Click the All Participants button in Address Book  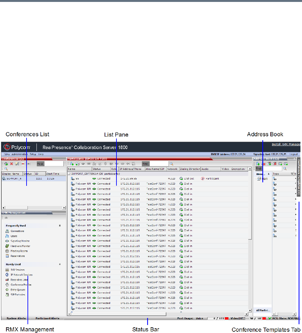[263, 310]
